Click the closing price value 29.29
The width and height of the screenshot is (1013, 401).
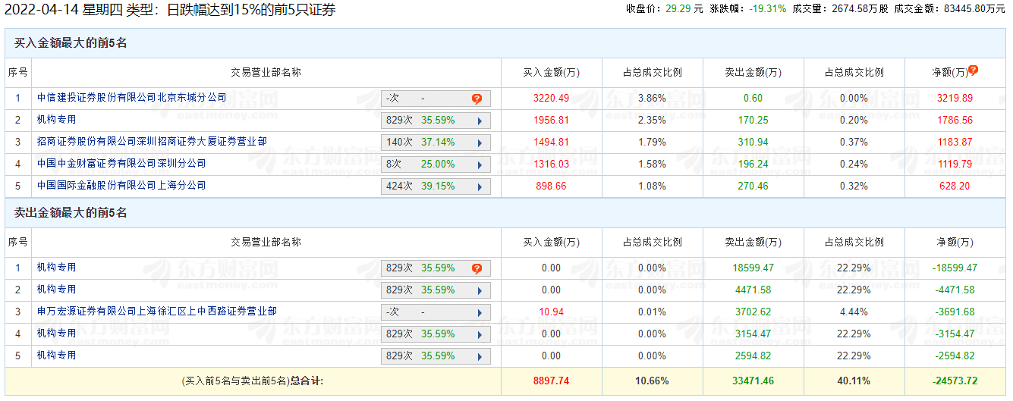pyautogui.click(x=678, y=9)
